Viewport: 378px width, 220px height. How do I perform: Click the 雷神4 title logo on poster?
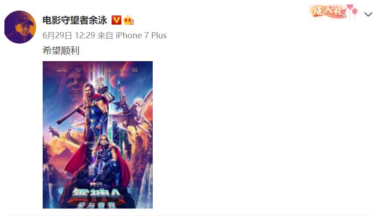97,197
